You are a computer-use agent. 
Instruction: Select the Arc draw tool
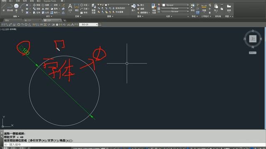click(22, 7)
